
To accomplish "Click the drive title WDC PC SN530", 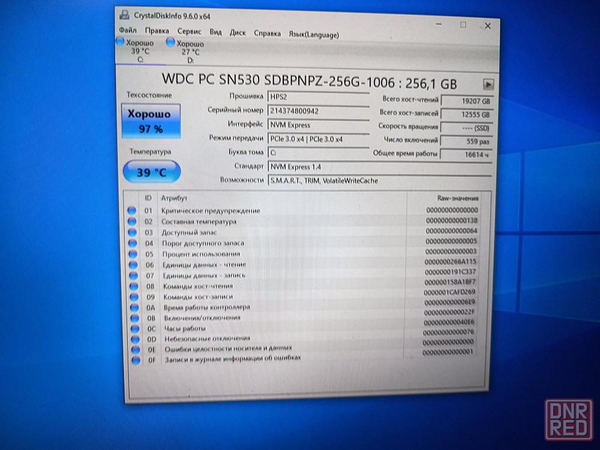I will tap(309, 81).
